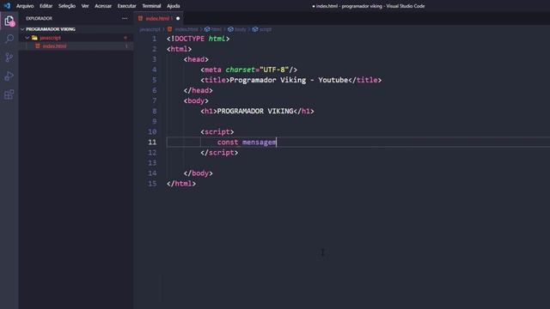
Task: Click the opening body tag on line 7
Action: point(196,100)
